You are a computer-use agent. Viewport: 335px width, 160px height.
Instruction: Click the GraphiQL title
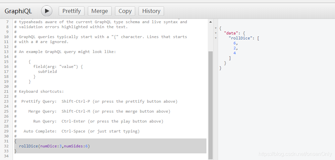(x=18, y=11)
